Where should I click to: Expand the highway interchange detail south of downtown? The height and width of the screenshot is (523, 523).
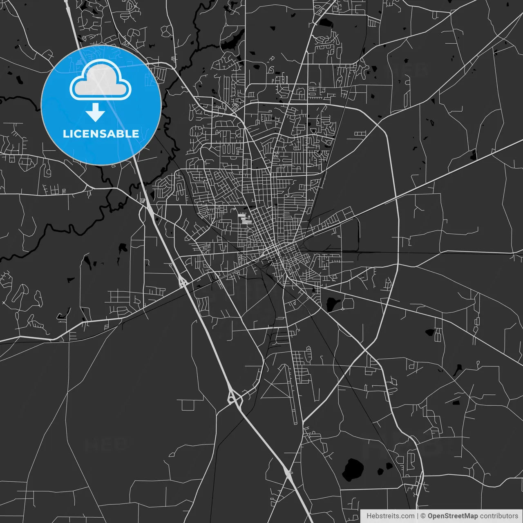click(x=233, y=398)
